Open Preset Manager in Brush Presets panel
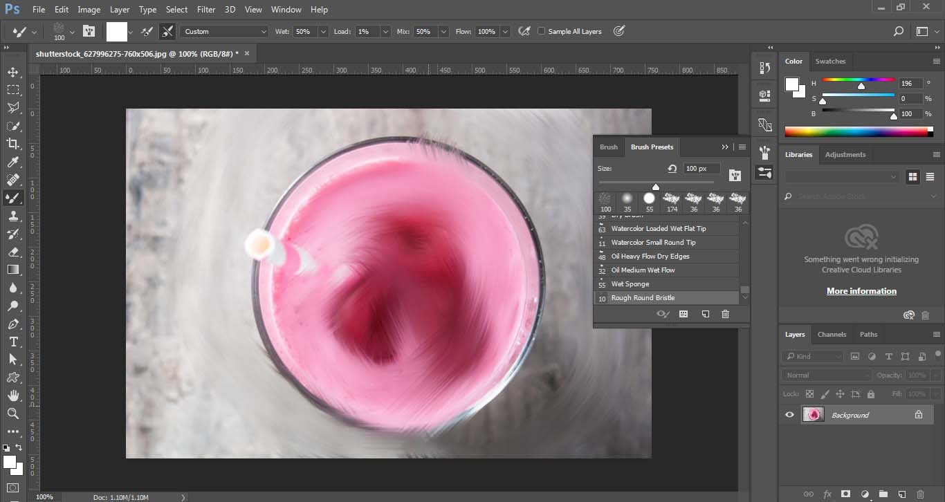The height and width of the screenshot is (502, 945). (x=683, y=314)
